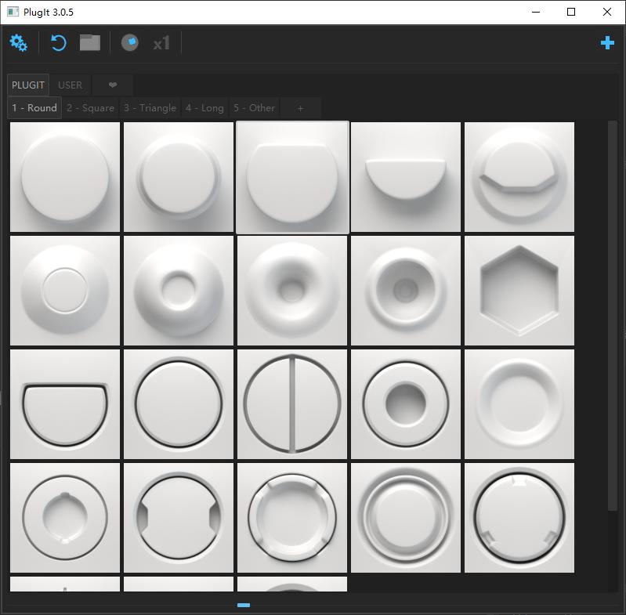Toggle the x1 multiplier button
This screenshot has height=615, width=626.
tap(161, 43)
